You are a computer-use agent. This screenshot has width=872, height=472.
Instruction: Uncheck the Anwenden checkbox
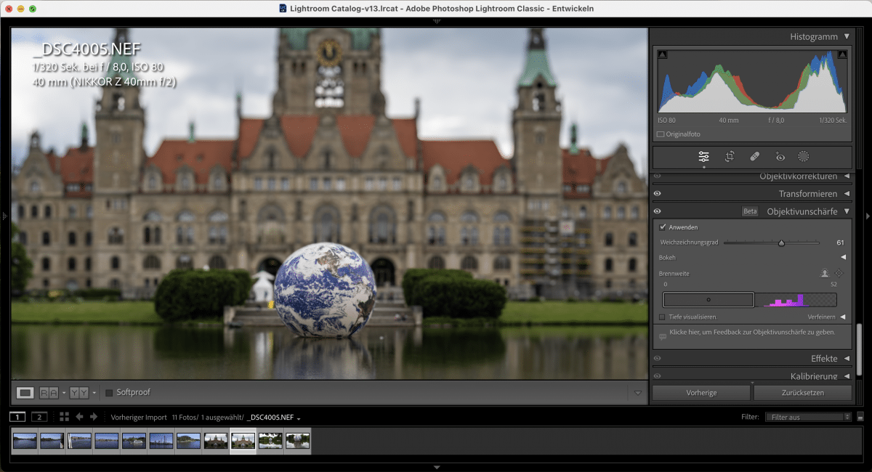point(663,227)
